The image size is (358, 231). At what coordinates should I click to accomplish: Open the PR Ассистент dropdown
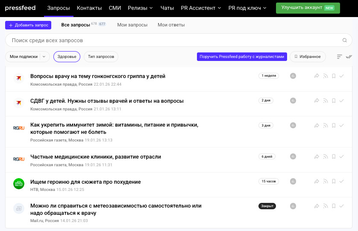pos(201,8)
